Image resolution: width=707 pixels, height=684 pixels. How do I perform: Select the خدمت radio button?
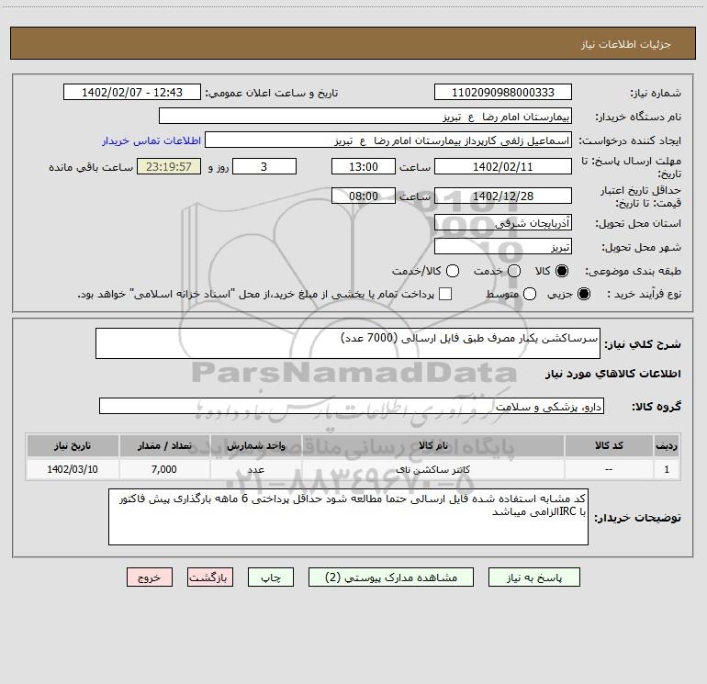(514, 271)
